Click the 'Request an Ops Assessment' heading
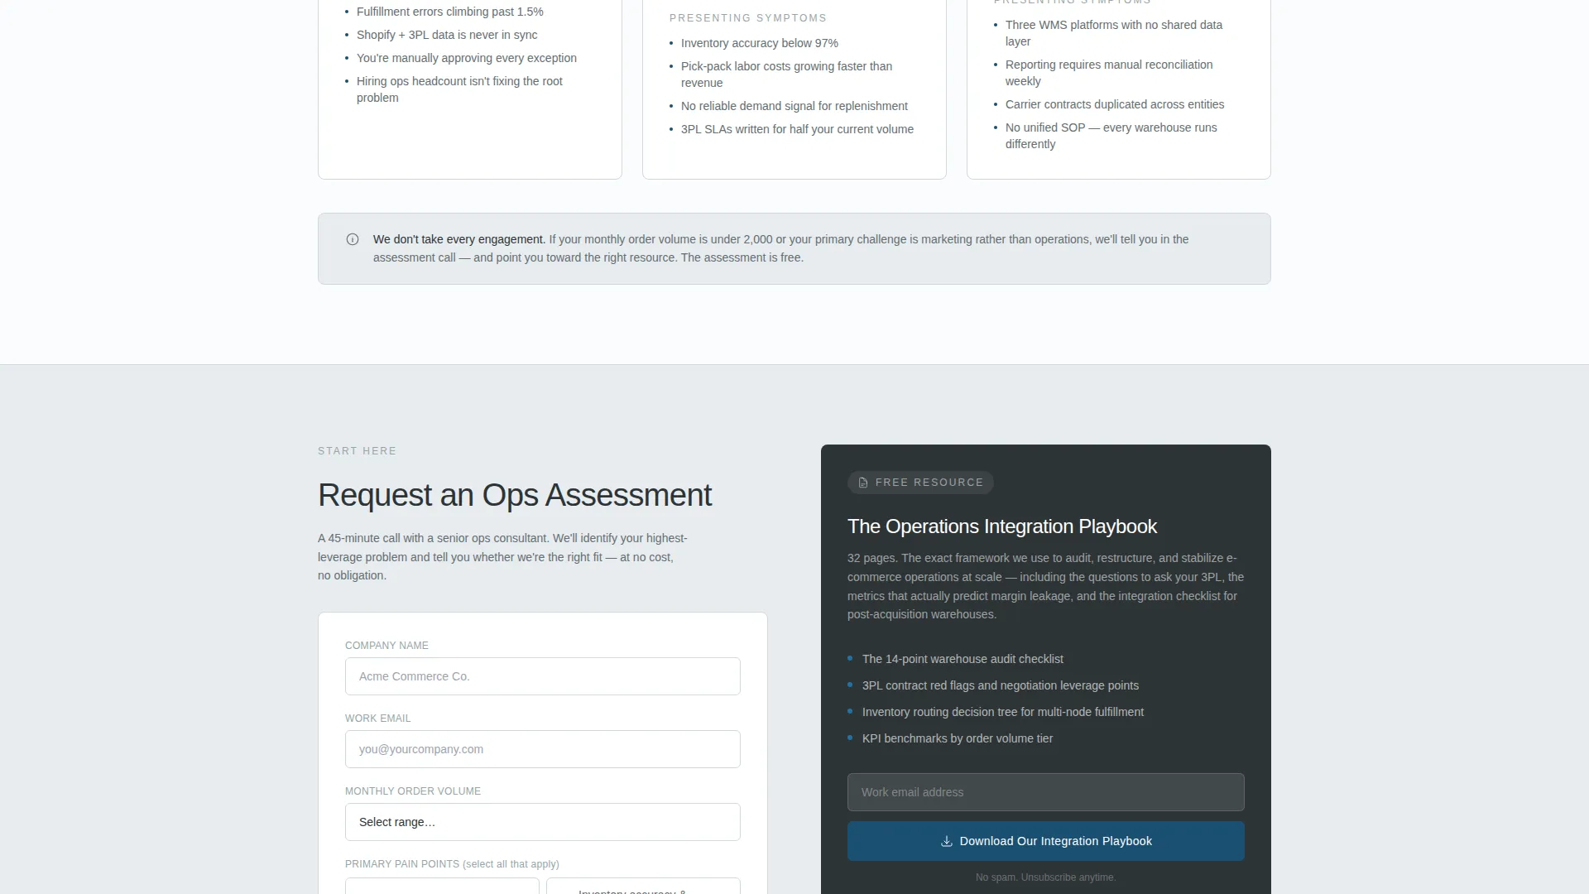The height and width of the screenshot is (894, 1589). point(515,495)
